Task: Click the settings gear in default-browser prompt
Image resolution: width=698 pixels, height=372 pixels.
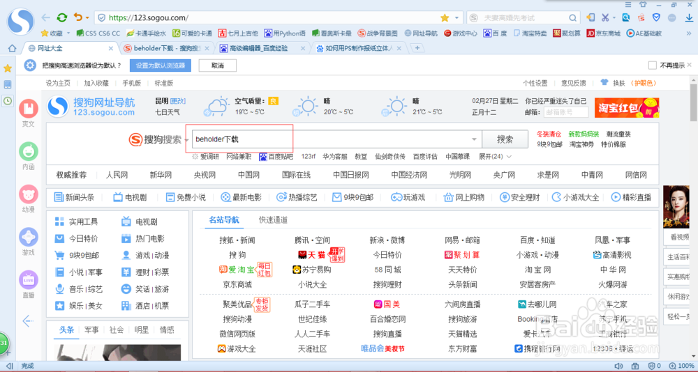Action: (x=30, y=65)
